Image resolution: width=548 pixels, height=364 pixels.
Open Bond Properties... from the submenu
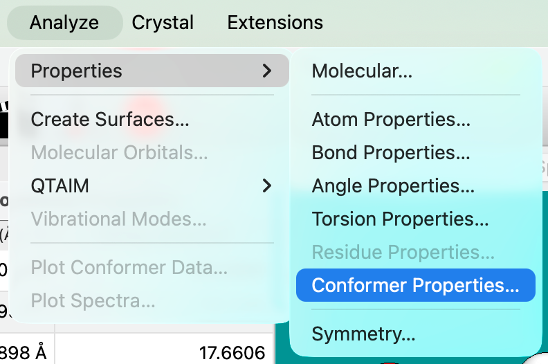point(391,152)
